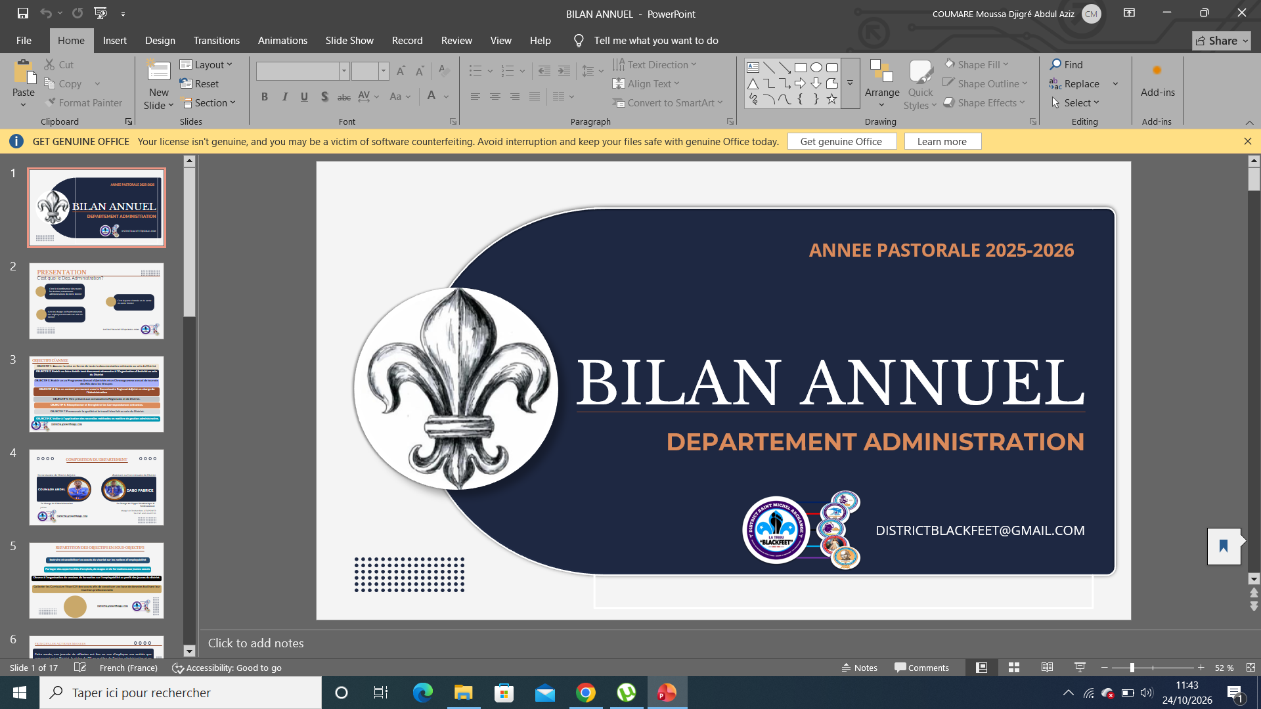Increase list indent level

click(564, 71)
